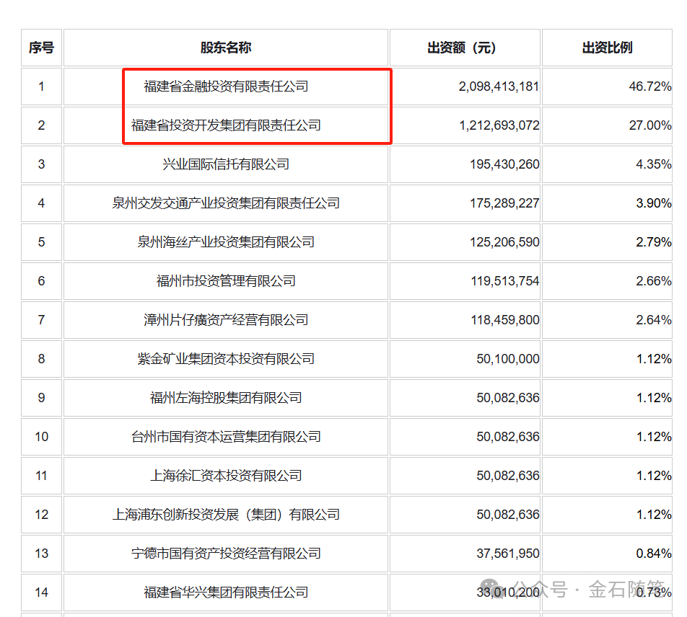Image resolution: width=687 pixels, height=617 pixels.
Task: Select 台州市国有资本运营集团有限公司 cell
Action: tap(226, 437)
